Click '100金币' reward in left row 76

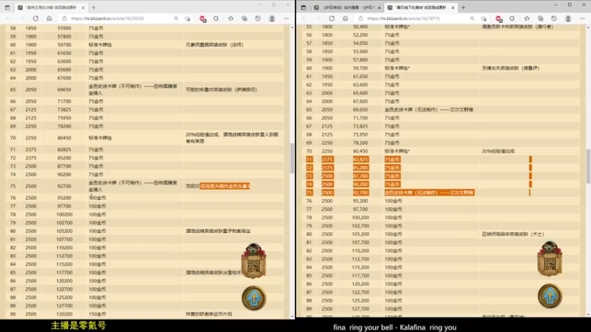point(98,198)
